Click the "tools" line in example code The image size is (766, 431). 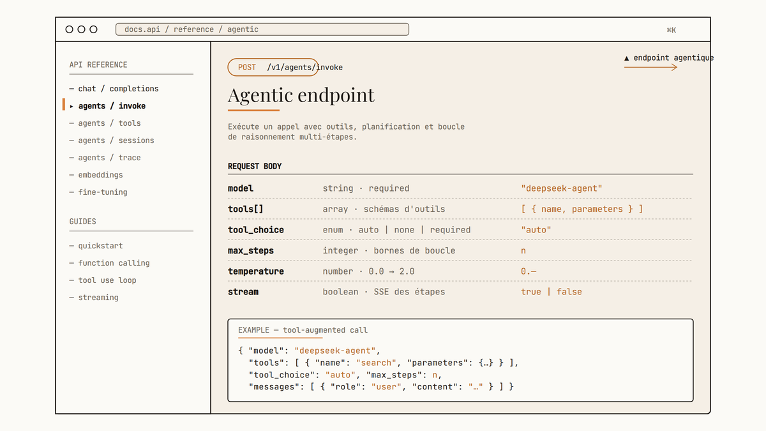[x=384, y=363]
